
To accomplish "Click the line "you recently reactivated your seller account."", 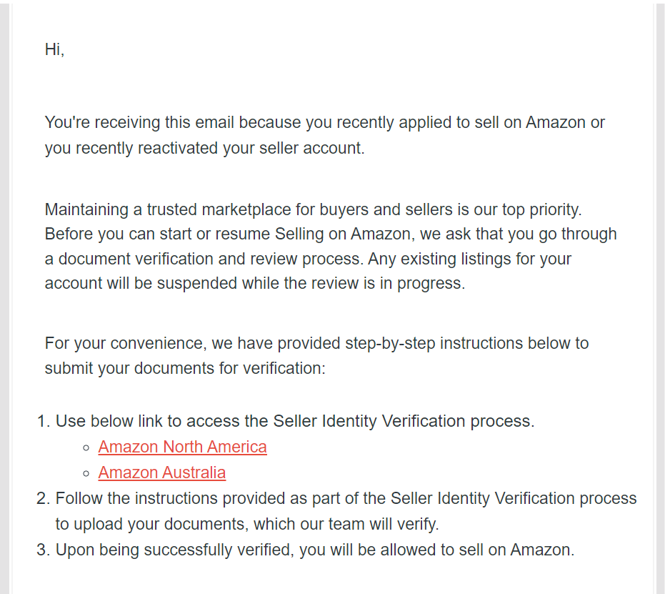I will [x=204, y=148].
